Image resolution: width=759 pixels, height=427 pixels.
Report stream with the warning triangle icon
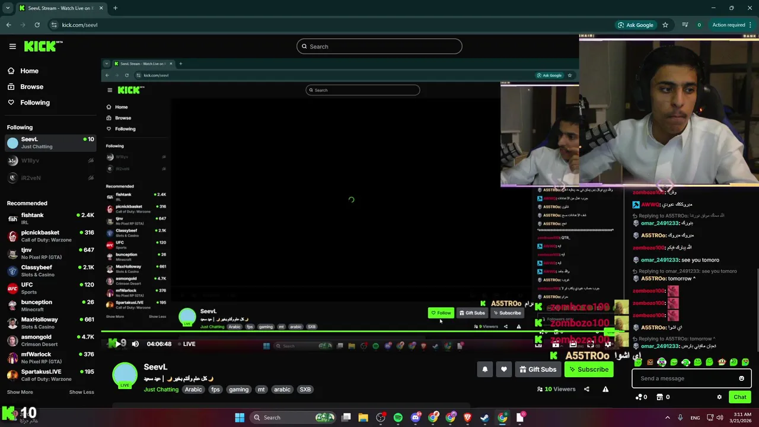click(x=605, y=389)
